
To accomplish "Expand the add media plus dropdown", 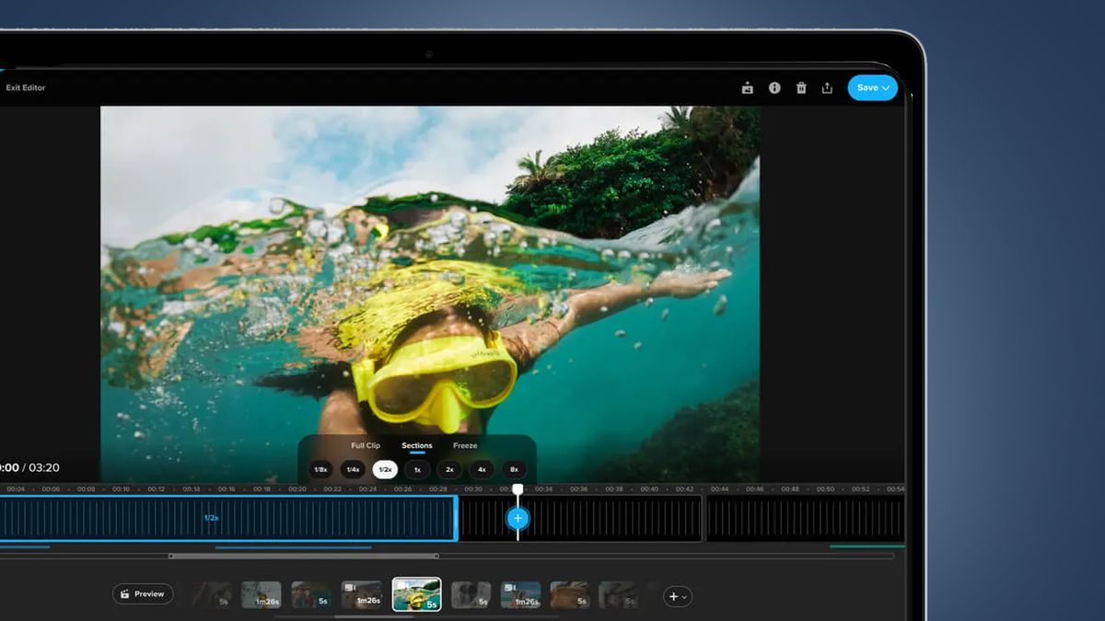I will tap(677, 596).
